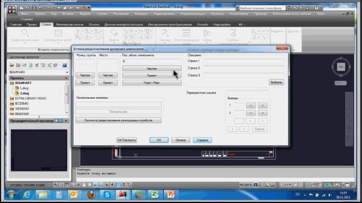Click the Выбрать description button
The width and height of the screenshot is (362, 203).
pos(277,82)
